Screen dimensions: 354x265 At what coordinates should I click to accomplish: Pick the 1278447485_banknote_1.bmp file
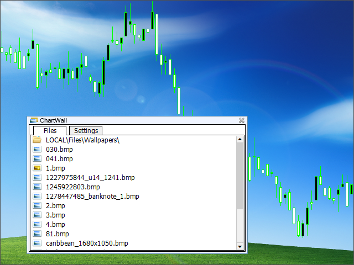coord(92,197)
